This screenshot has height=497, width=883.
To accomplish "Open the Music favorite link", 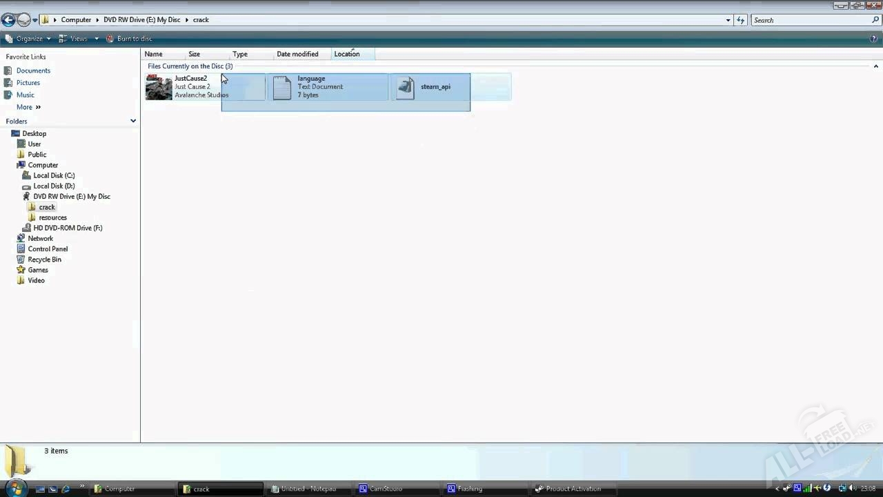I will coord(26,95).
